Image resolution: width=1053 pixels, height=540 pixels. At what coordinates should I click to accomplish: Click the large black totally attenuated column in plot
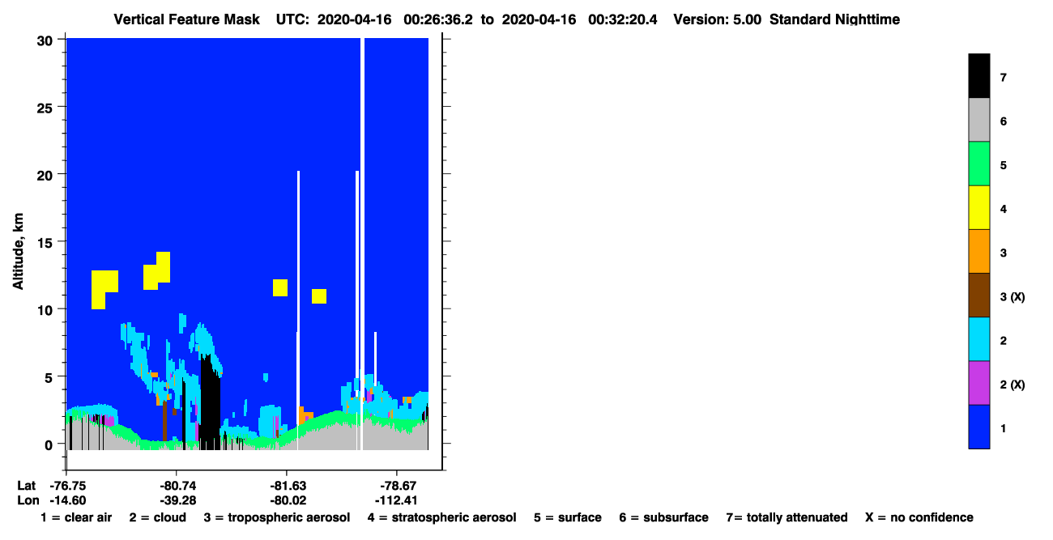click(210, 402)
